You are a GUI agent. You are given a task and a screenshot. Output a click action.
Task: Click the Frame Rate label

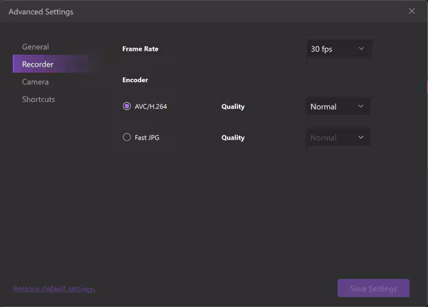pos(140,49)
